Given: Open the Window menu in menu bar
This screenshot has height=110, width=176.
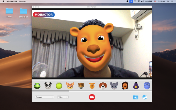Looking at the screenshot, I should 22,1.
